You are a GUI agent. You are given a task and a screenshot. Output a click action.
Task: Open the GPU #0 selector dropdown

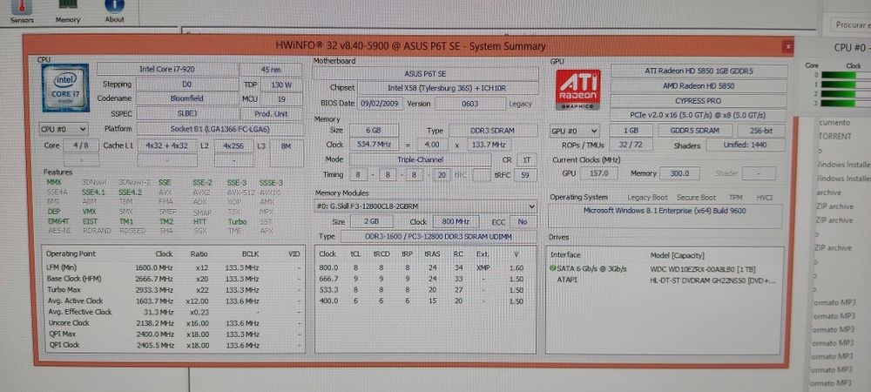[x=574, y=131]
